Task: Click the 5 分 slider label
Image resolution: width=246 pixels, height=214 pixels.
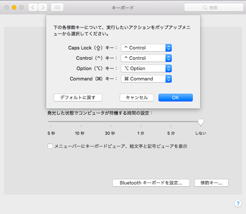Action: click(171, 133)
